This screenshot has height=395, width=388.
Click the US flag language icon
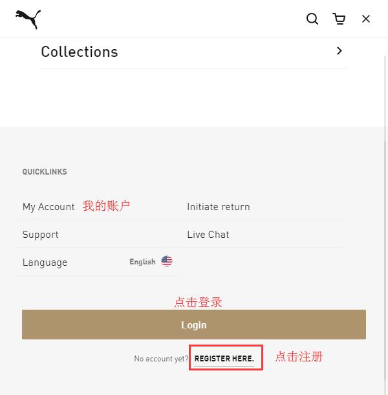[x=167, y=261]
